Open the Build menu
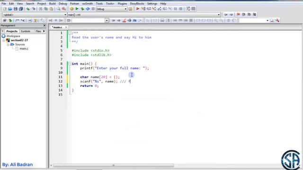 52,3
